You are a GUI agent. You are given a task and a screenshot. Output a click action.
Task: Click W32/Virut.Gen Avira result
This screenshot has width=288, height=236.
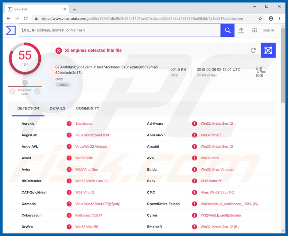tap(87, 169)
